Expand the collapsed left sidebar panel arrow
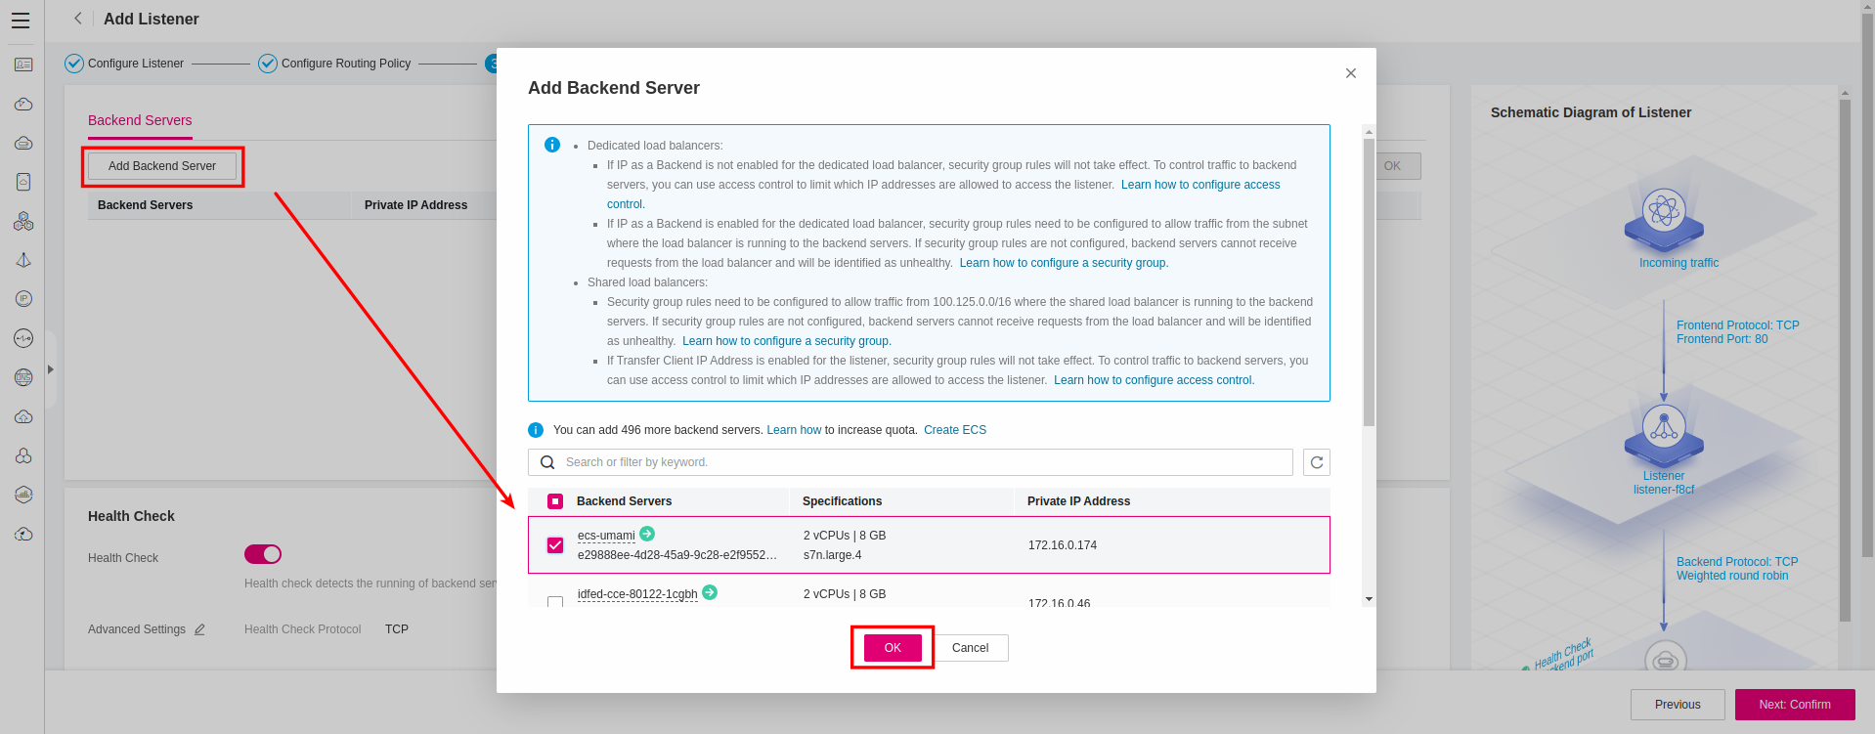This screenshot has height=734, width=1875. click(x=50, y=369)
